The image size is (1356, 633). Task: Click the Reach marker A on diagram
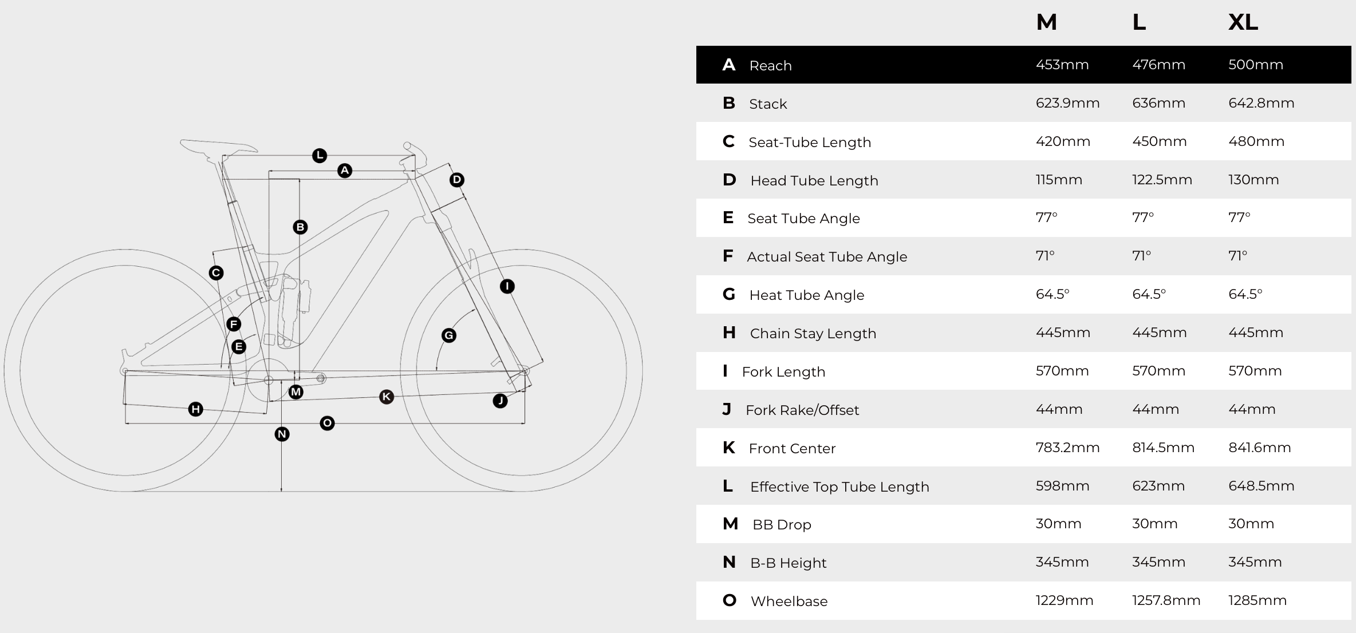click(x=345, y=171)
